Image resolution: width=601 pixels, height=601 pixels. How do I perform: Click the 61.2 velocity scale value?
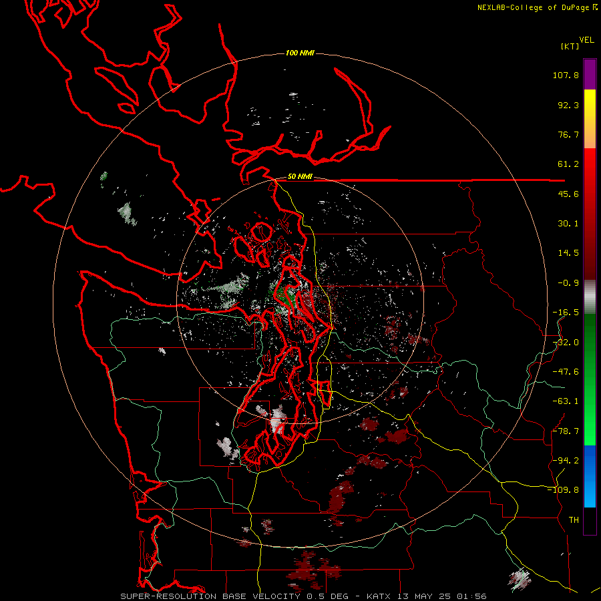tap(568, 164)
